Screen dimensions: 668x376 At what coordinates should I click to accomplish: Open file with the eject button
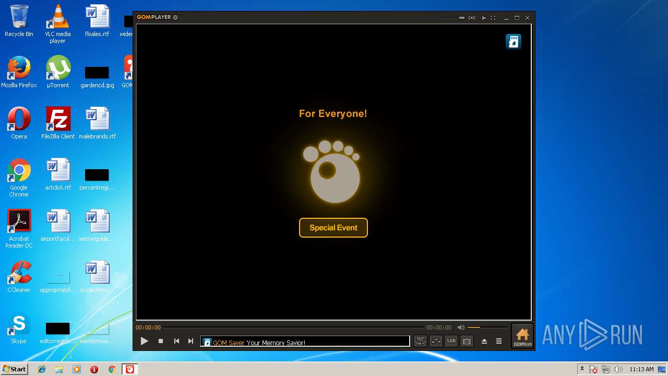point(484,341)
